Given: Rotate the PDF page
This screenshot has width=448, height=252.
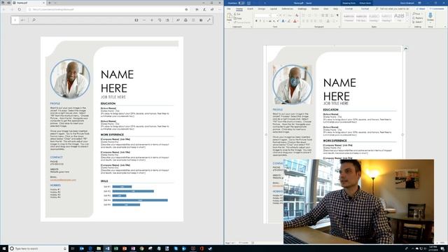Looking at the screenshot, I should pos(160,20).
